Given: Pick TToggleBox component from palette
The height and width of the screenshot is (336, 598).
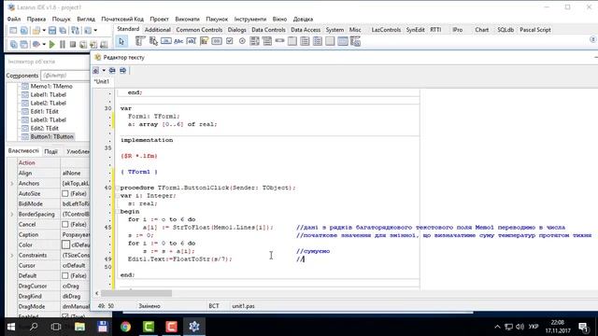Looking at the screenshot, I should (217, 41).
